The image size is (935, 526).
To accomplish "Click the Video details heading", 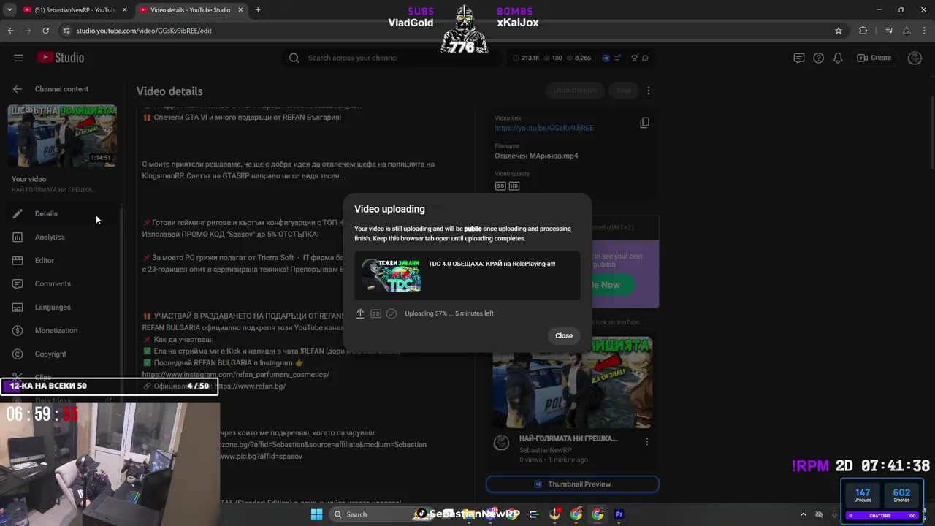I will coord(169,91).
